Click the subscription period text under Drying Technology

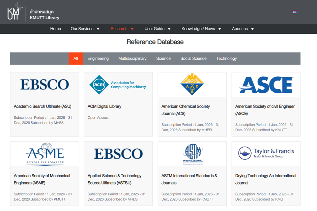point(264,197)
